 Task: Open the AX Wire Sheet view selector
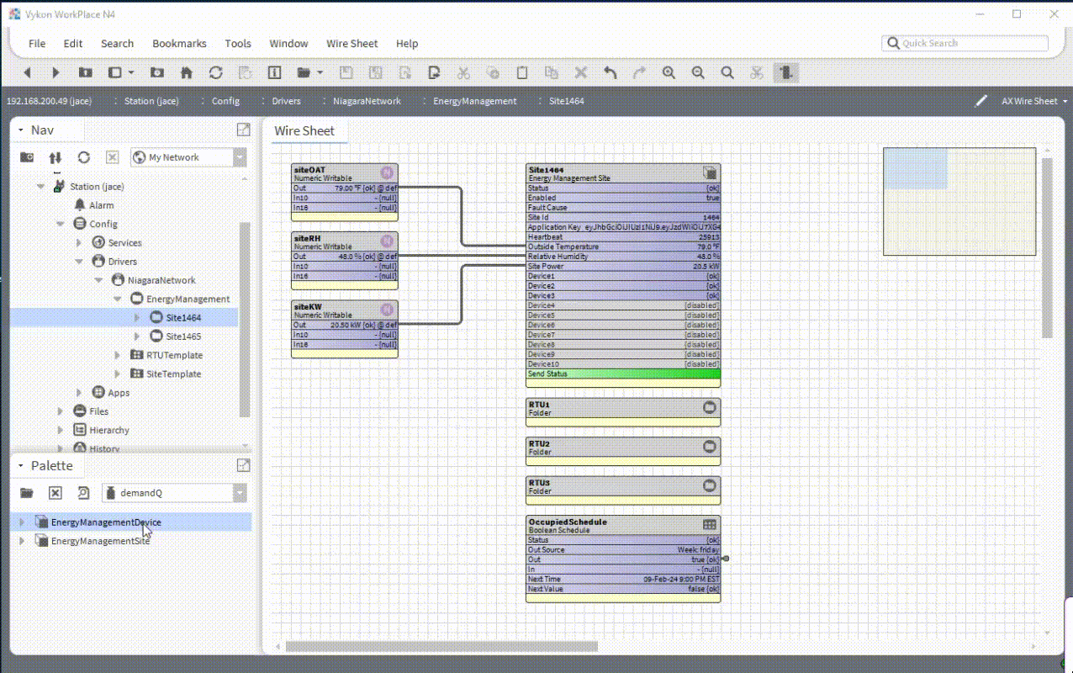tap(1033, 101)
